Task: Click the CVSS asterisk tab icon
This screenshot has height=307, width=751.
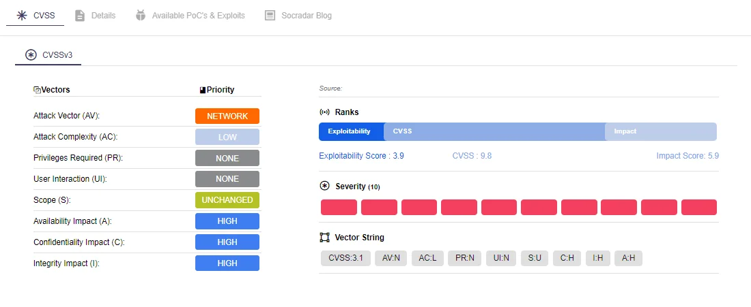Action: coord(22,15)
